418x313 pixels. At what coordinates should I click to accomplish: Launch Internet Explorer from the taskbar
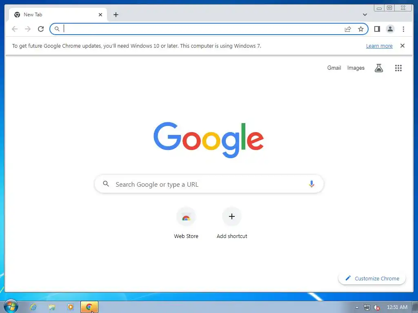click(33, 307)
